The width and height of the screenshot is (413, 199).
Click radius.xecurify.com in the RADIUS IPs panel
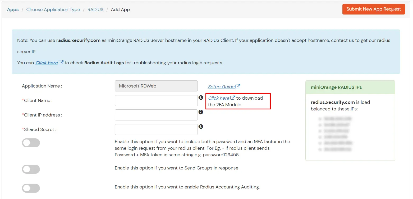point(333,102)
